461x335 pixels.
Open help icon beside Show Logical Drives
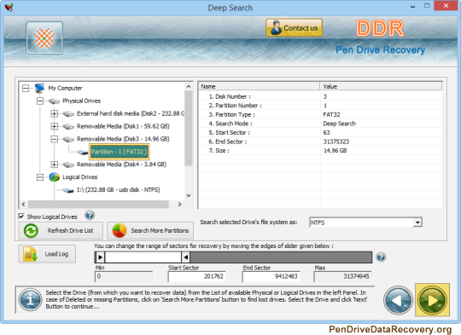pos(90,216)
